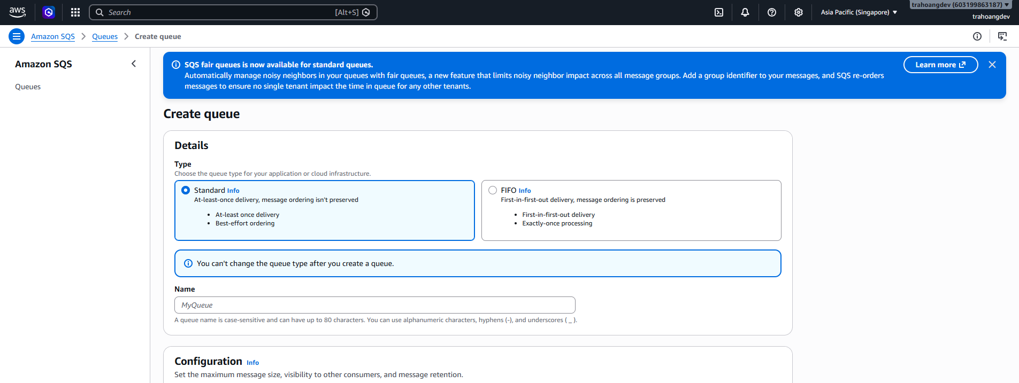1019x383 pixels.
Task: Click the purple hexagon assistant icon in the top bar
Action: pyautogui.click(x=49, y=12)
